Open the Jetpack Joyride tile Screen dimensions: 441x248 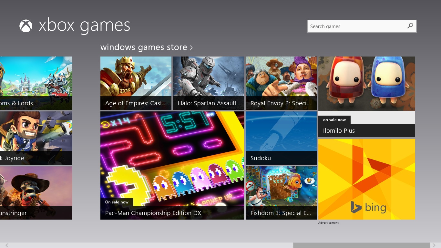[x=36, y=138]
